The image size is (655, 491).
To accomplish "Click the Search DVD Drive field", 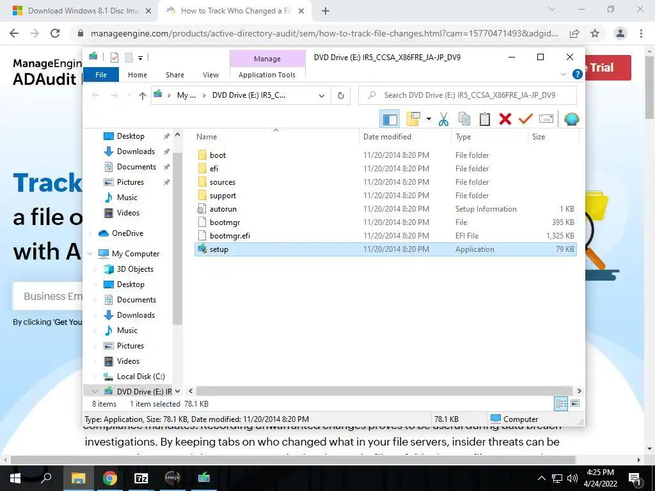I will [x=468, y=95].
